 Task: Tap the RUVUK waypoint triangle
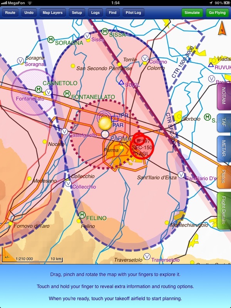211,65
